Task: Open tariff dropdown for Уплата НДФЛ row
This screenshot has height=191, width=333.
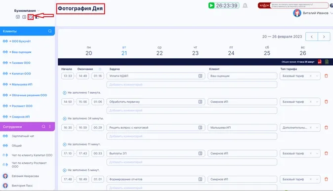Action: tap(317, 76)
